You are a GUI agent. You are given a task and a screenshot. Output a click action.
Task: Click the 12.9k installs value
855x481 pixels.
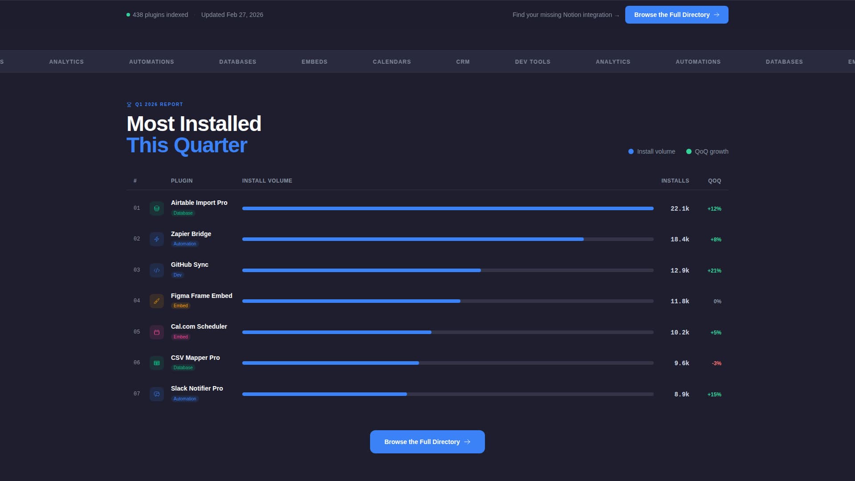tap(680, 270)
